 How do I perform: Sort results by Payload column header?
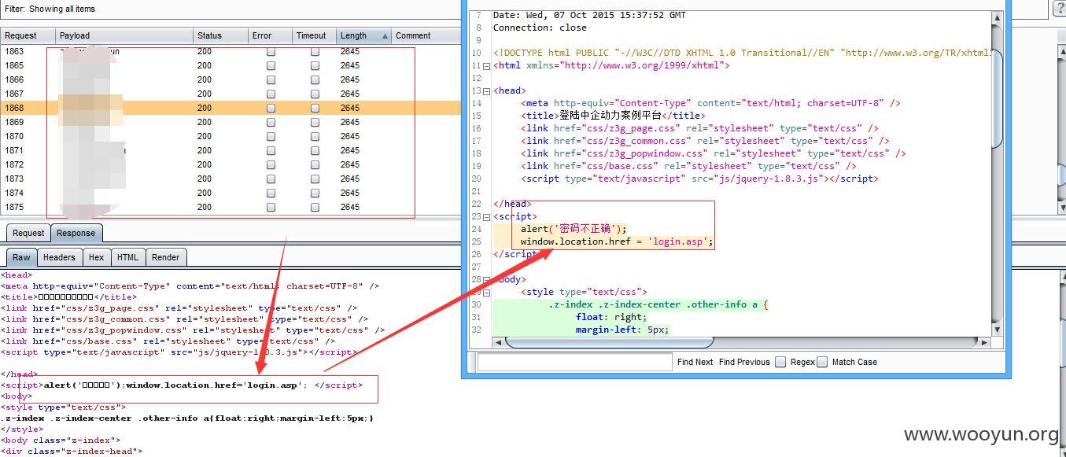click(124, 35)
